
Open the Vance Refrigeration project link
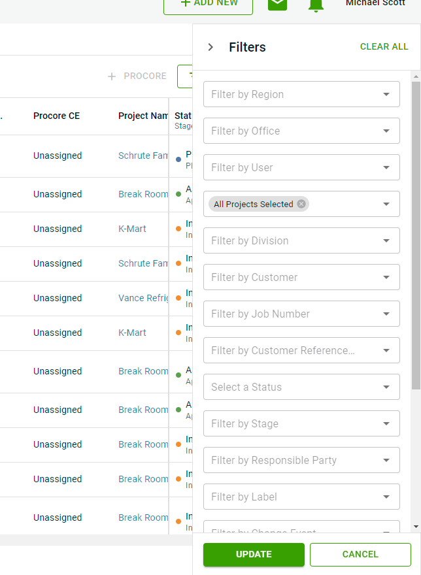coord(143,298)
